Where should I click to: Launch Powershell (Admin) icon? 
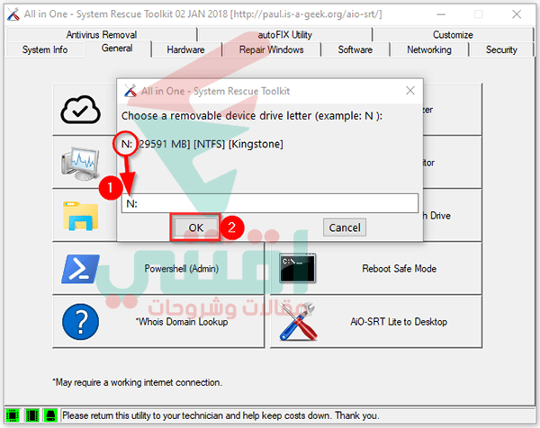point(81,269)
